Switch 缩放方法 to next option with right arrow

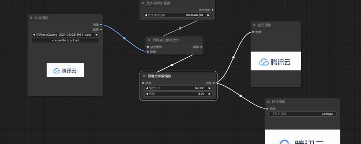(210, 88)
